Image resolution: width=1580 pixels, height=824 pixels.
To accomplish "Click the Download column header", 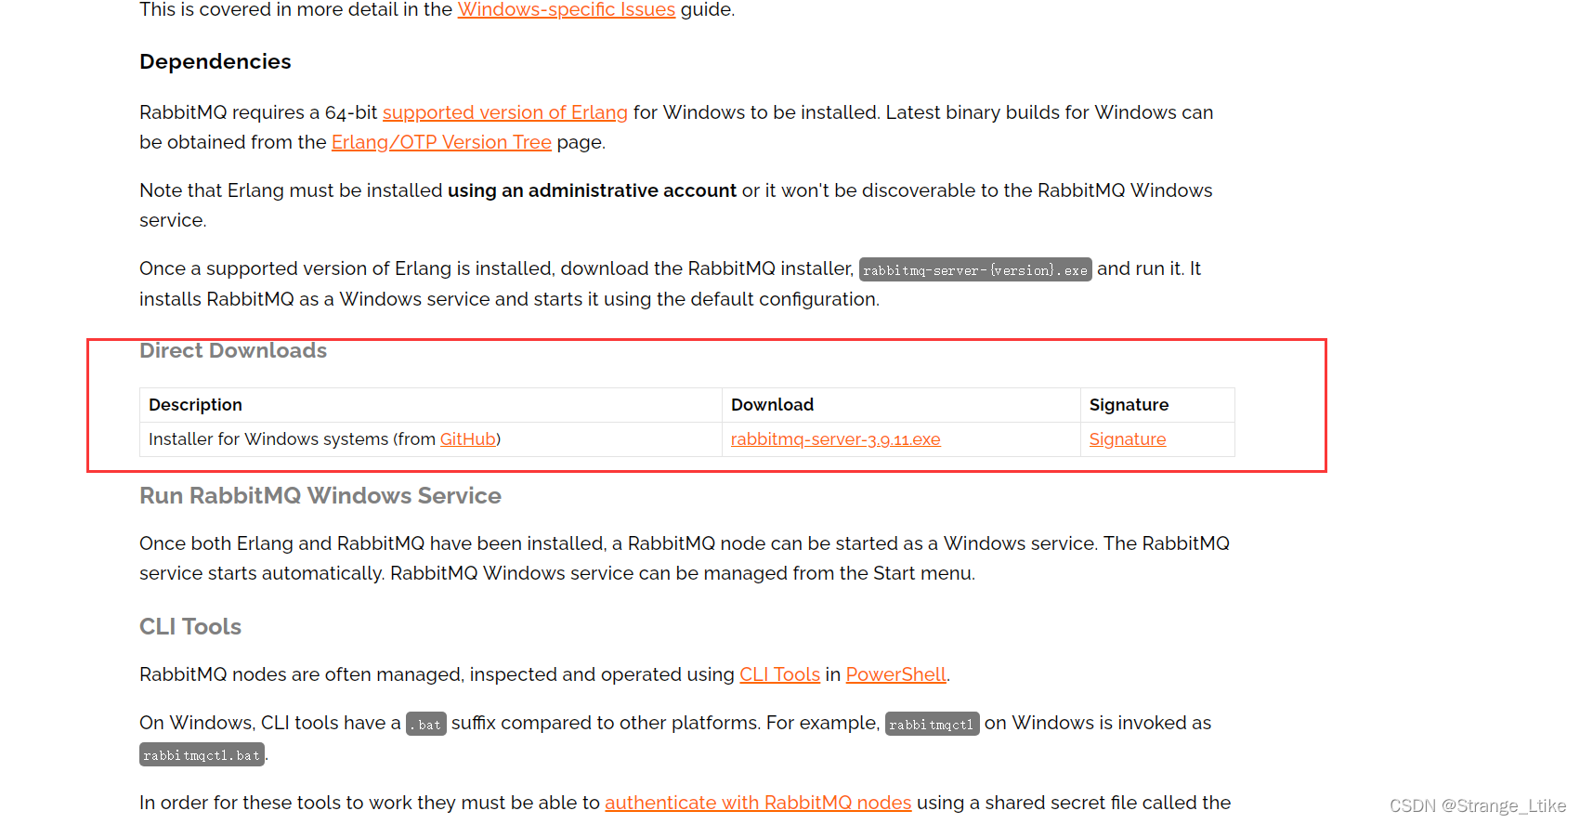I will click(772, 405).
